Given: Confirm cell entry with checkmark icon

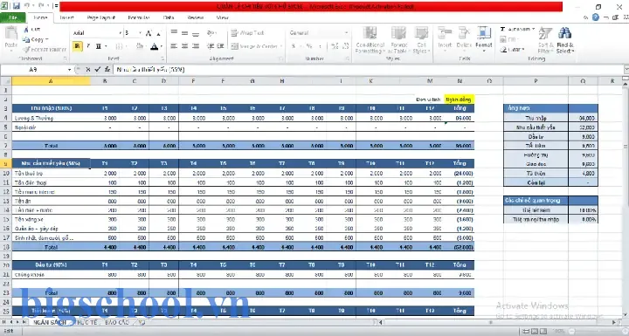Looking at the screenshot, I should pos(97,70).
